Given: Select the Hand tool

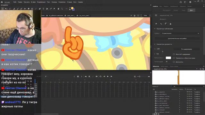Looking at the screenshot, I should click(x=58, y=9).
